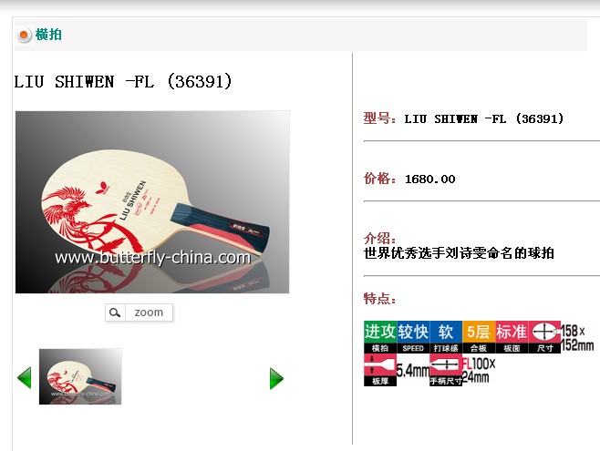Click the price value 1680.00
600x451 pixels.
click(x=430, y=179)
